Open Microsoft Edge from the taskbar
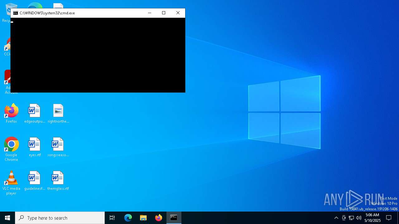 (128, 218)
